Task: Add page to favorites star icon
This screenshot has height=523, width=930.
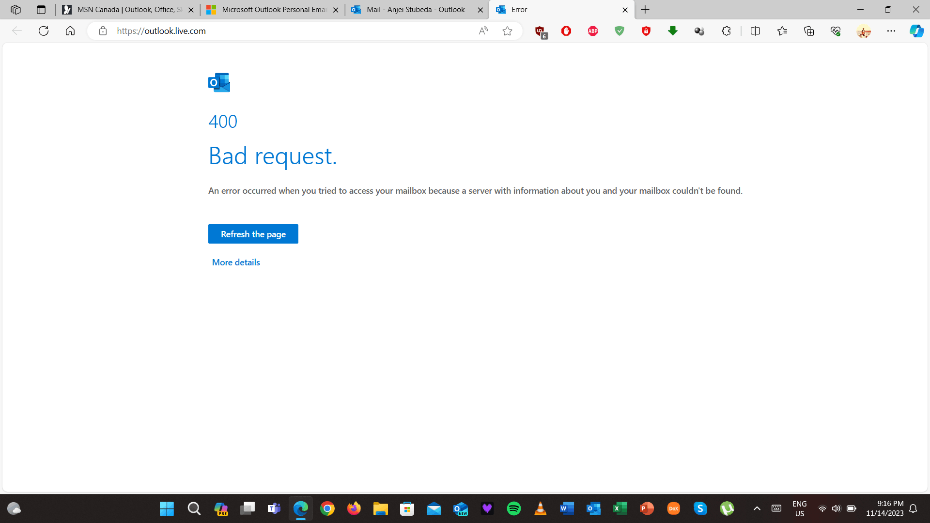Action: pos(507,31)
